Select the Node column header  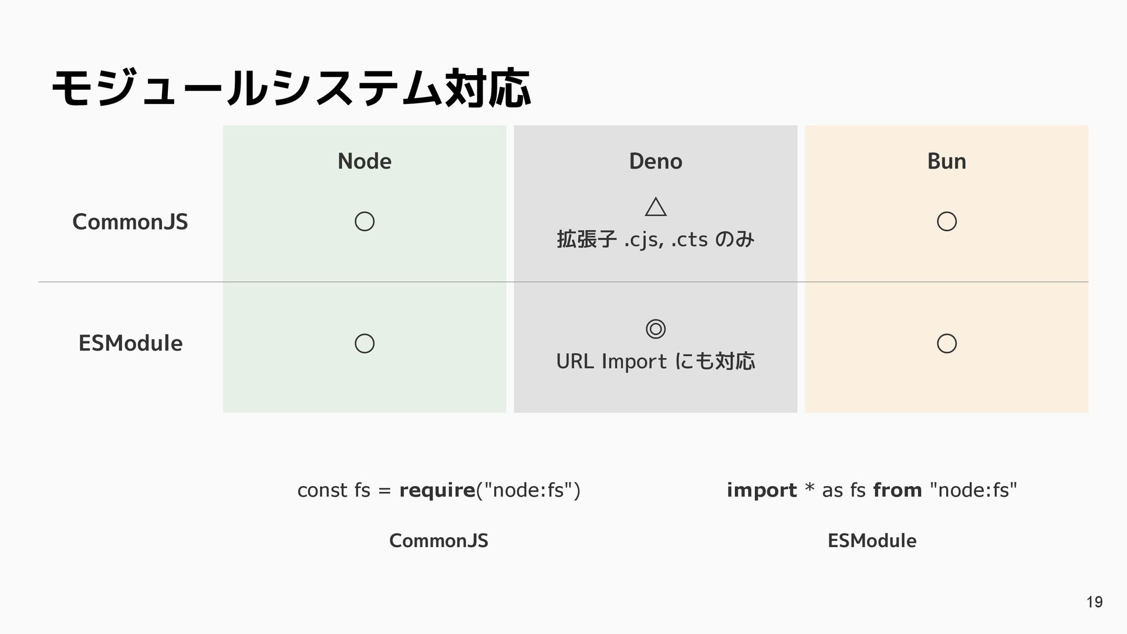(x=365, y=161)
